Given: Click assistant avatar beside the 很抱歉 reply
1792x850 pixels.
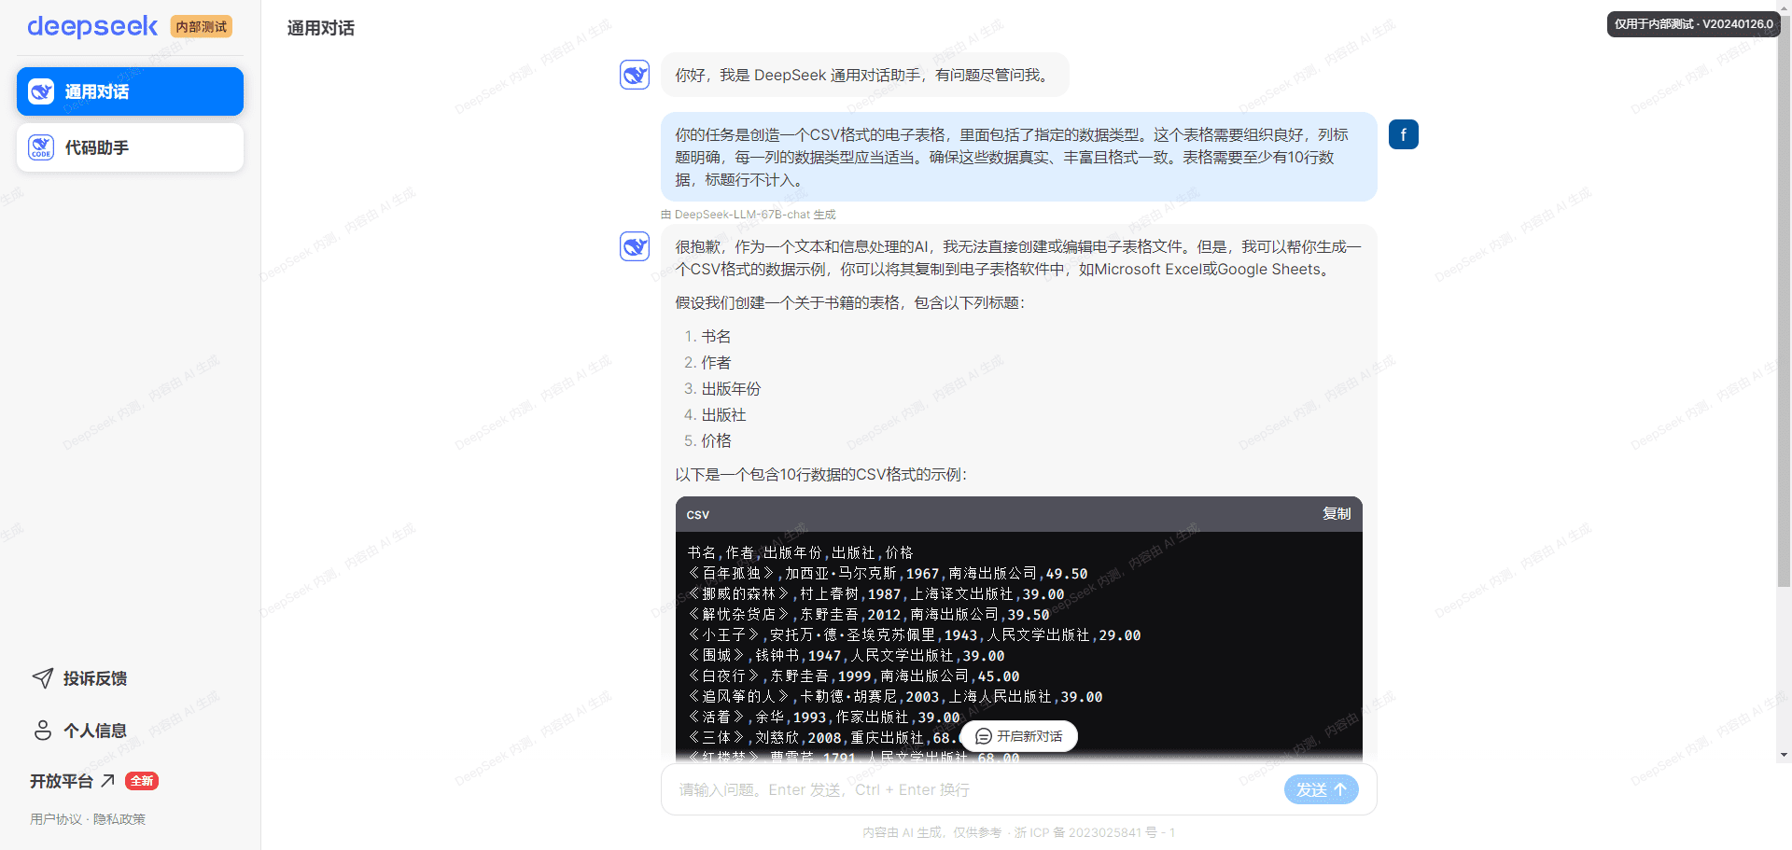Looking at the screenshot, I should pyautogui.click(x=635, y=246).
